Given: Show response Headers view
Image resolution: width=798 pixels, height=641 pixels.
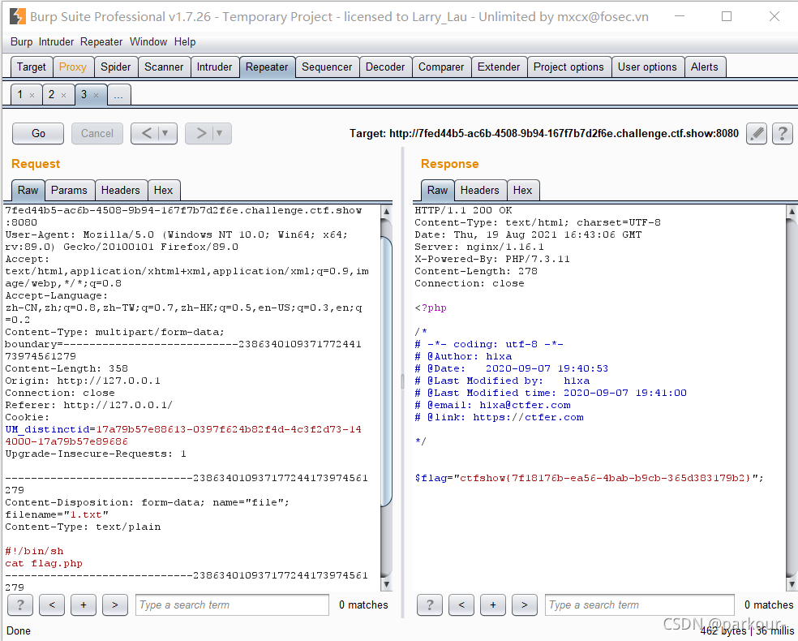Looking at the screenshot, I should pos(480,191).
